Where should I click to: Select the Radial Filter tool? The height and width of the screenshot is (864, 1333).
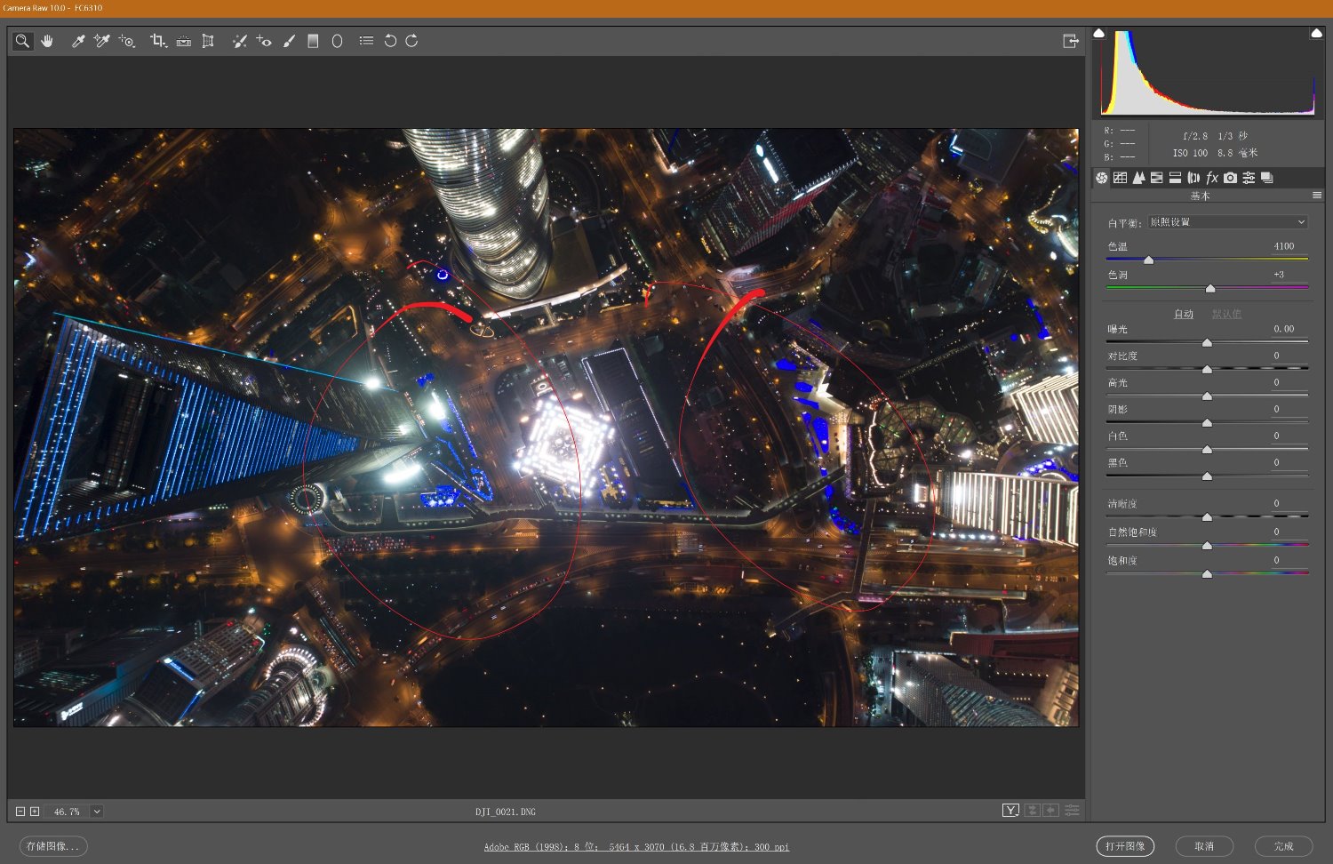[x=337, y=41]
